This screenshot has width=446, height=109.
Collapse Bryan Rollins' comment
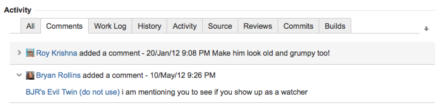click(x=19, y=75)
